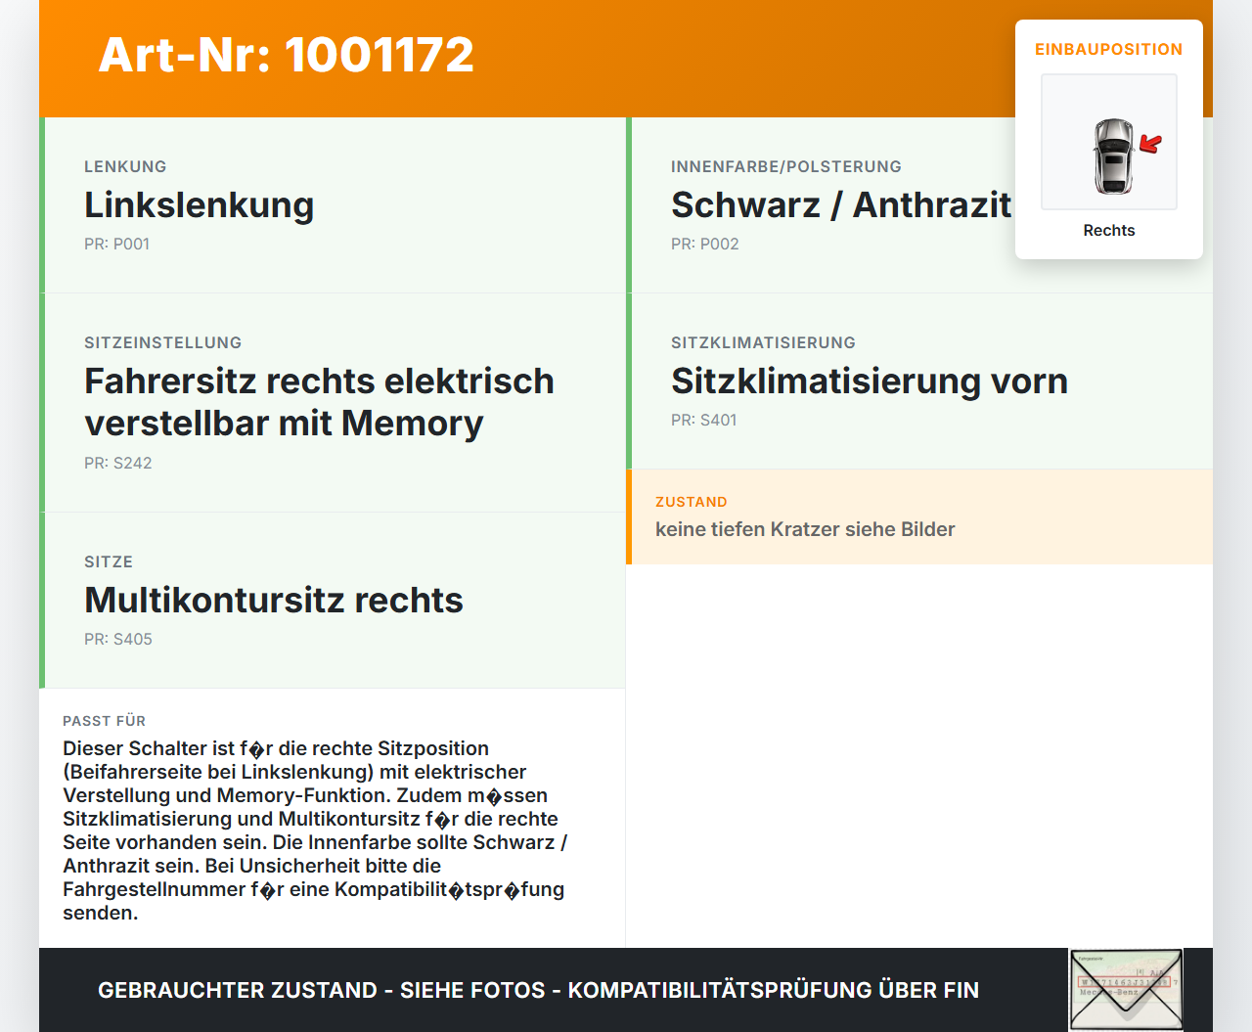Toggle the Sitzklimatisierung vorn option
The image size is (1252, 1032).
click(869, 381)
